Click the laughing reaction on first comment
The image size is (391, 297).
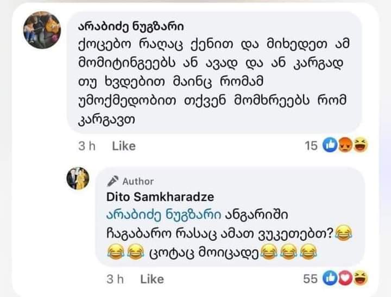[x=361, y=145]
